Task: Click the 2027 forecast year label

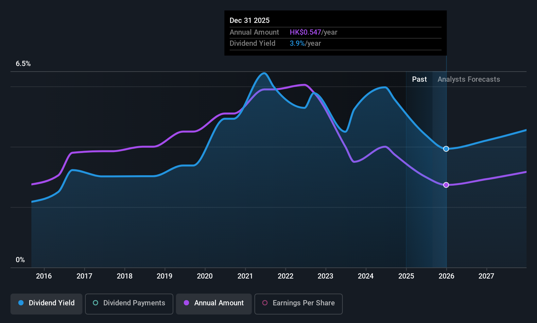Action: coord(486,276)
